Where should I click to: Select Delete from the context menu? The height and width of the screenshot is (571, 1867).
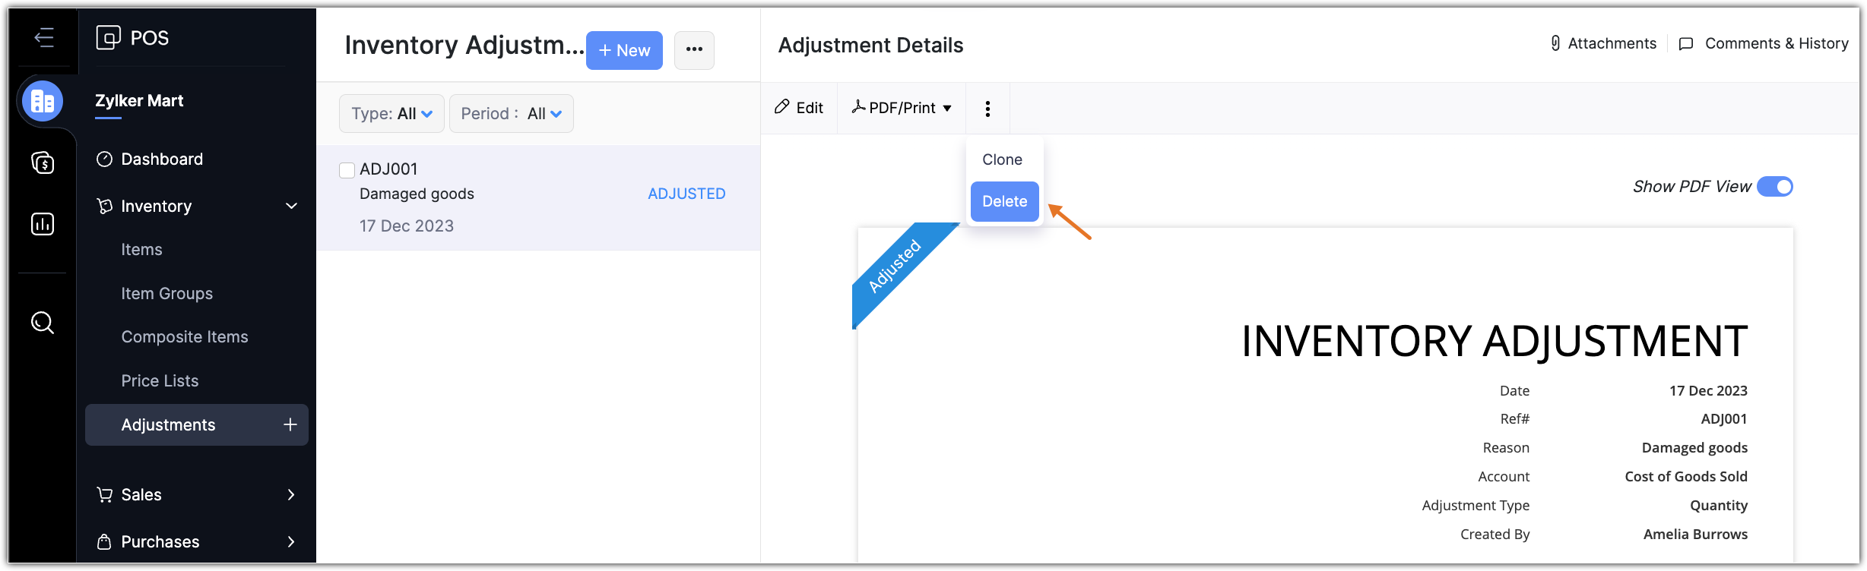click(x=1003, y=201)
